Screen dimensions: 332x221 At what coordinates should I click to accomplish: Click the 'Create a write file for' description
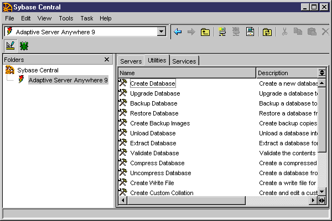[x=288, y=183]
